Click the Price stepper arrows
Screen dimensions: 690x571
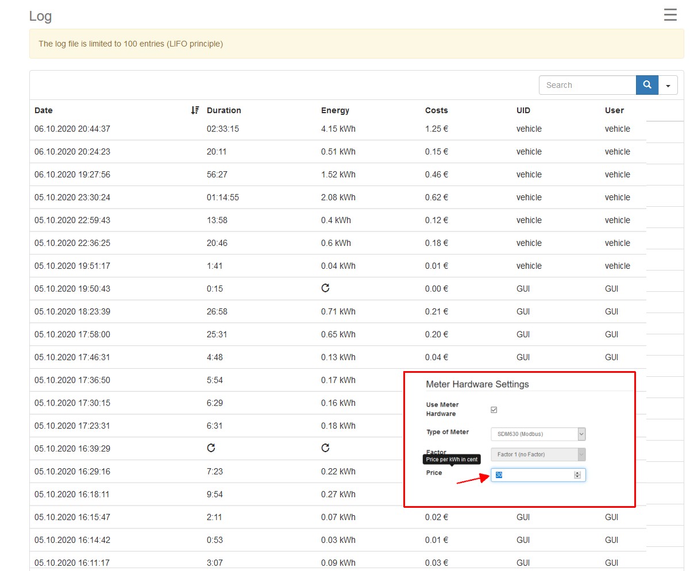tap(577, 475)
